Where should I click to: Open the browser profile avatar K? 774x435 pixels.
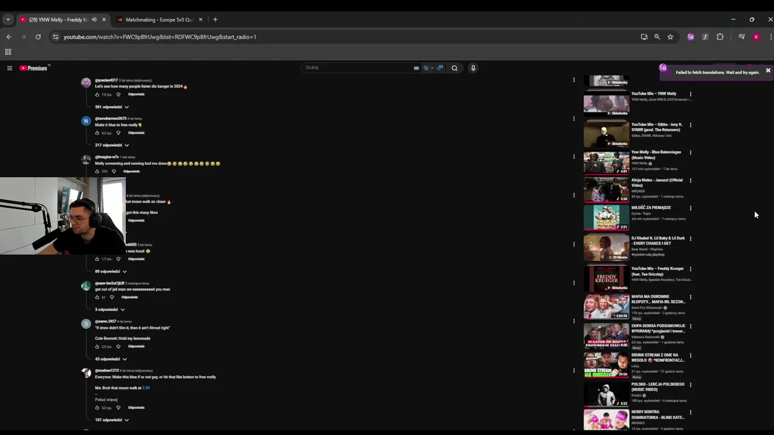coord(756,37)
